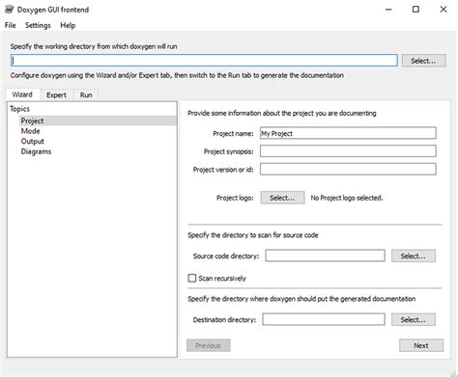Close the Doxygen GUI frontend window
This screenshot has width=458, height=377.
pyautogui.click(x=444, y=10)
